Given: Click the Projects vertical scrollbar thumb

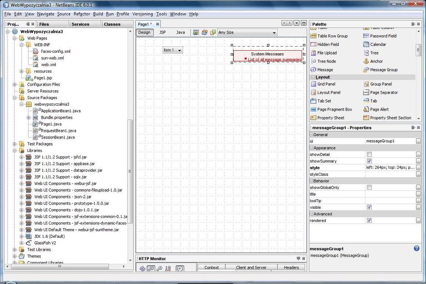Looking at the screenshot, I should point(130,172).
